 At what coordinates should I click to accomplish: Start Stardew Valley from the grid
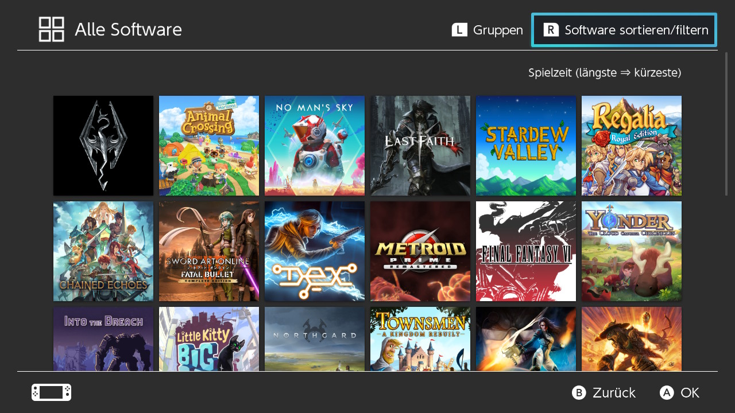point(526,146)
